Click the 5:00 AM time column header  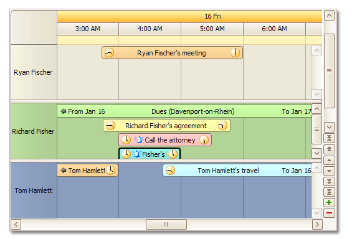pos(212,29)
